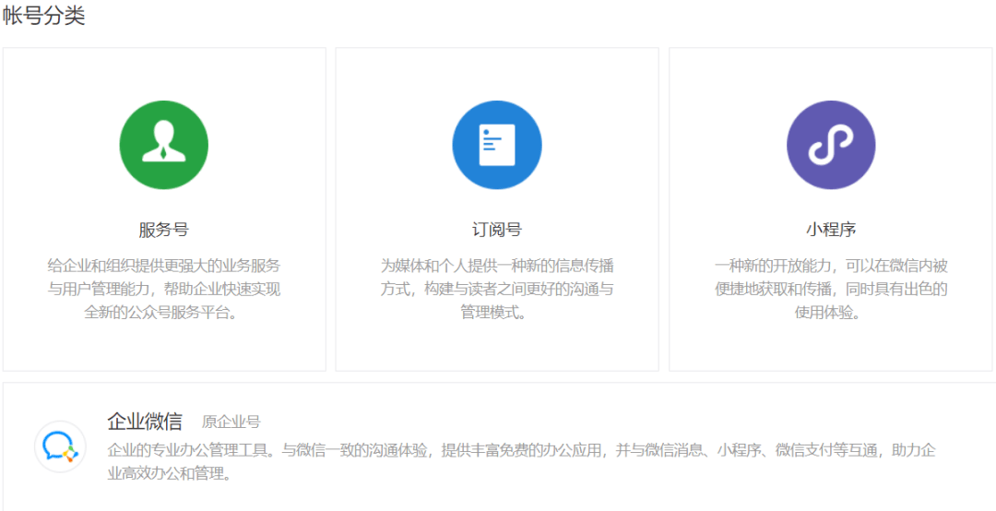Click the 订阅号 description starting 为媒体和个人

tap(497, 290)
